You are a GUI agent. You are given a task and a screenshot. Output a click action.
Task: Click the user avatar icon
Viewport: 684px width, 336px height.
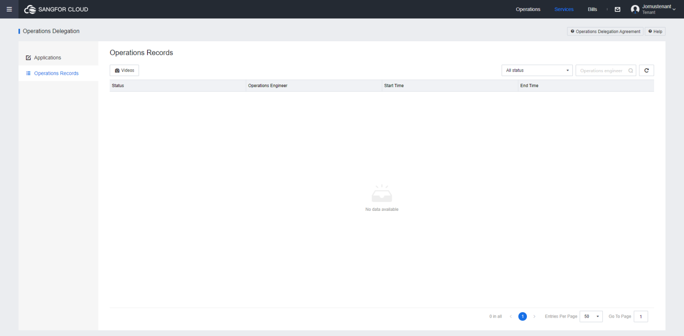[x=635, y=9]
